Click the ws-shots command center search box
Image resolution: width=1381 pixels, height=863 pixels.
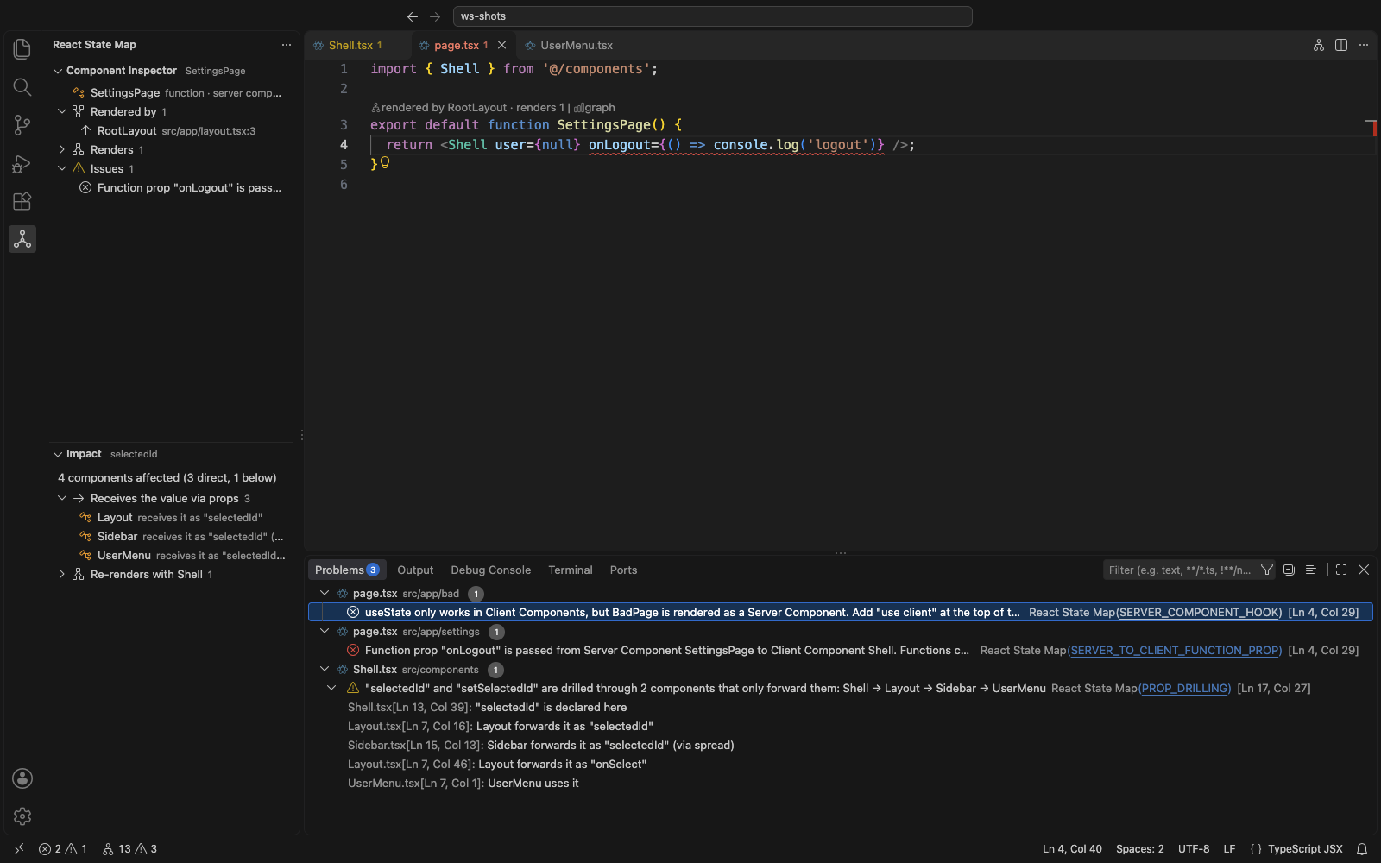pyautogui.click(x=713, y=16)
